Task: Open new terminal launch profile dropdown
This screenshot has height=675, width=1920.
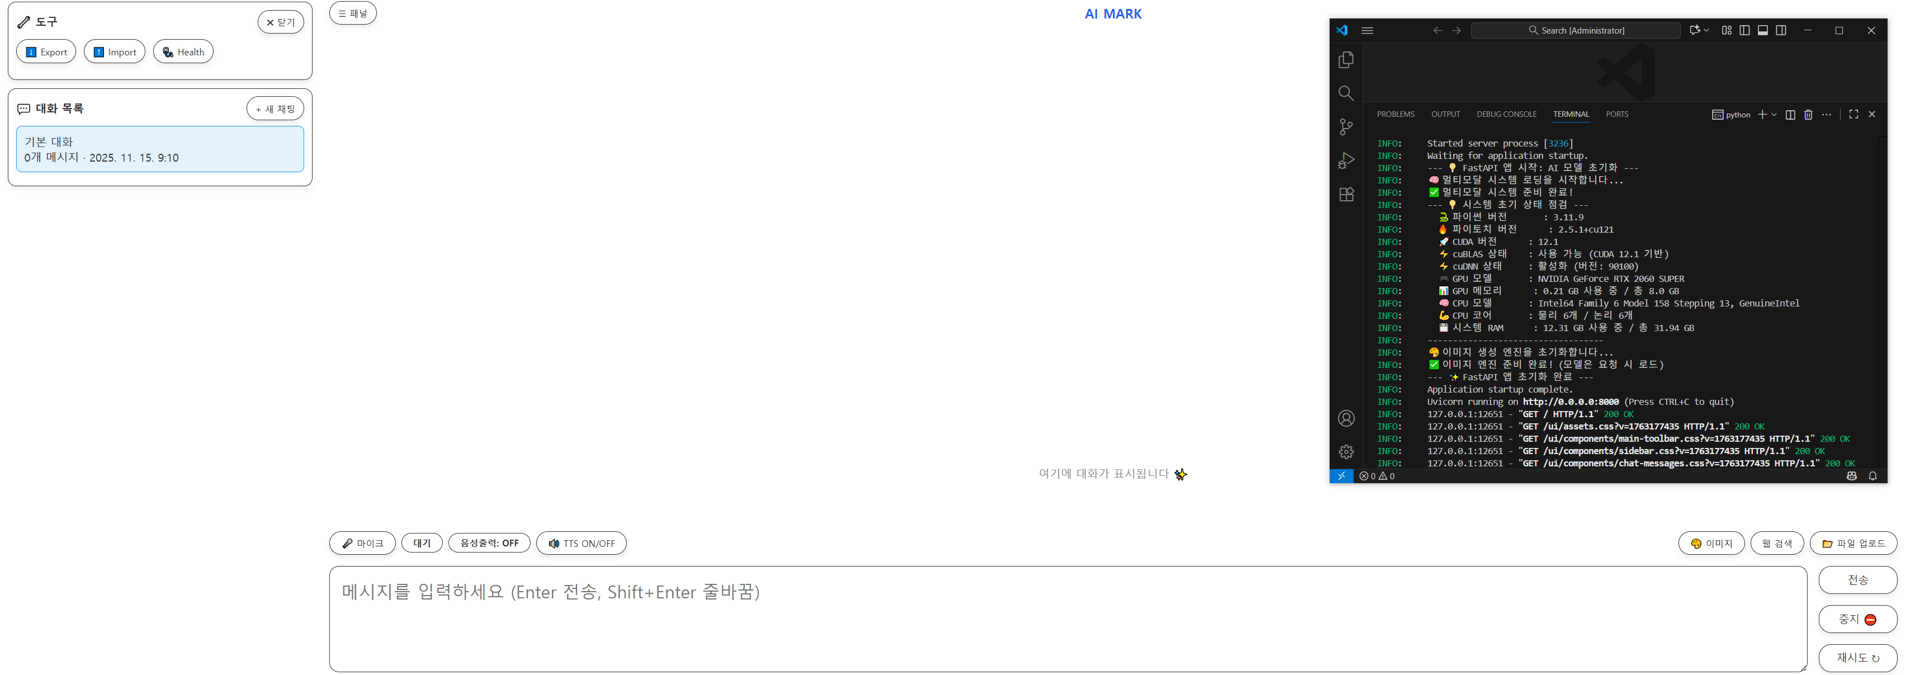Action: click(1774, 114)
